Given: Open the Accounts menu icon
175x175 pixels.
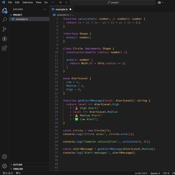Looking at the screenshot, I should (4, 156).
